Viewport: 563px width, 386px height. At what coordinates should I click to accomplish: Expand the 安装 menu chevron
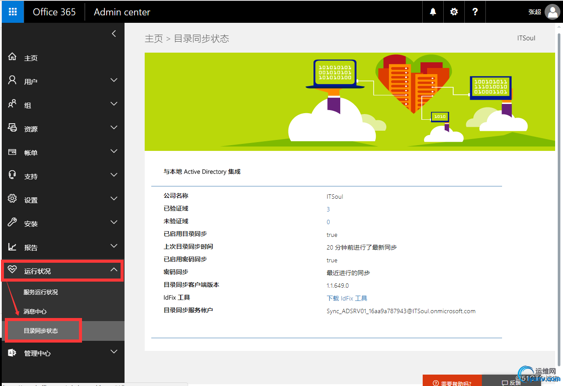click(x=114, y=222)
